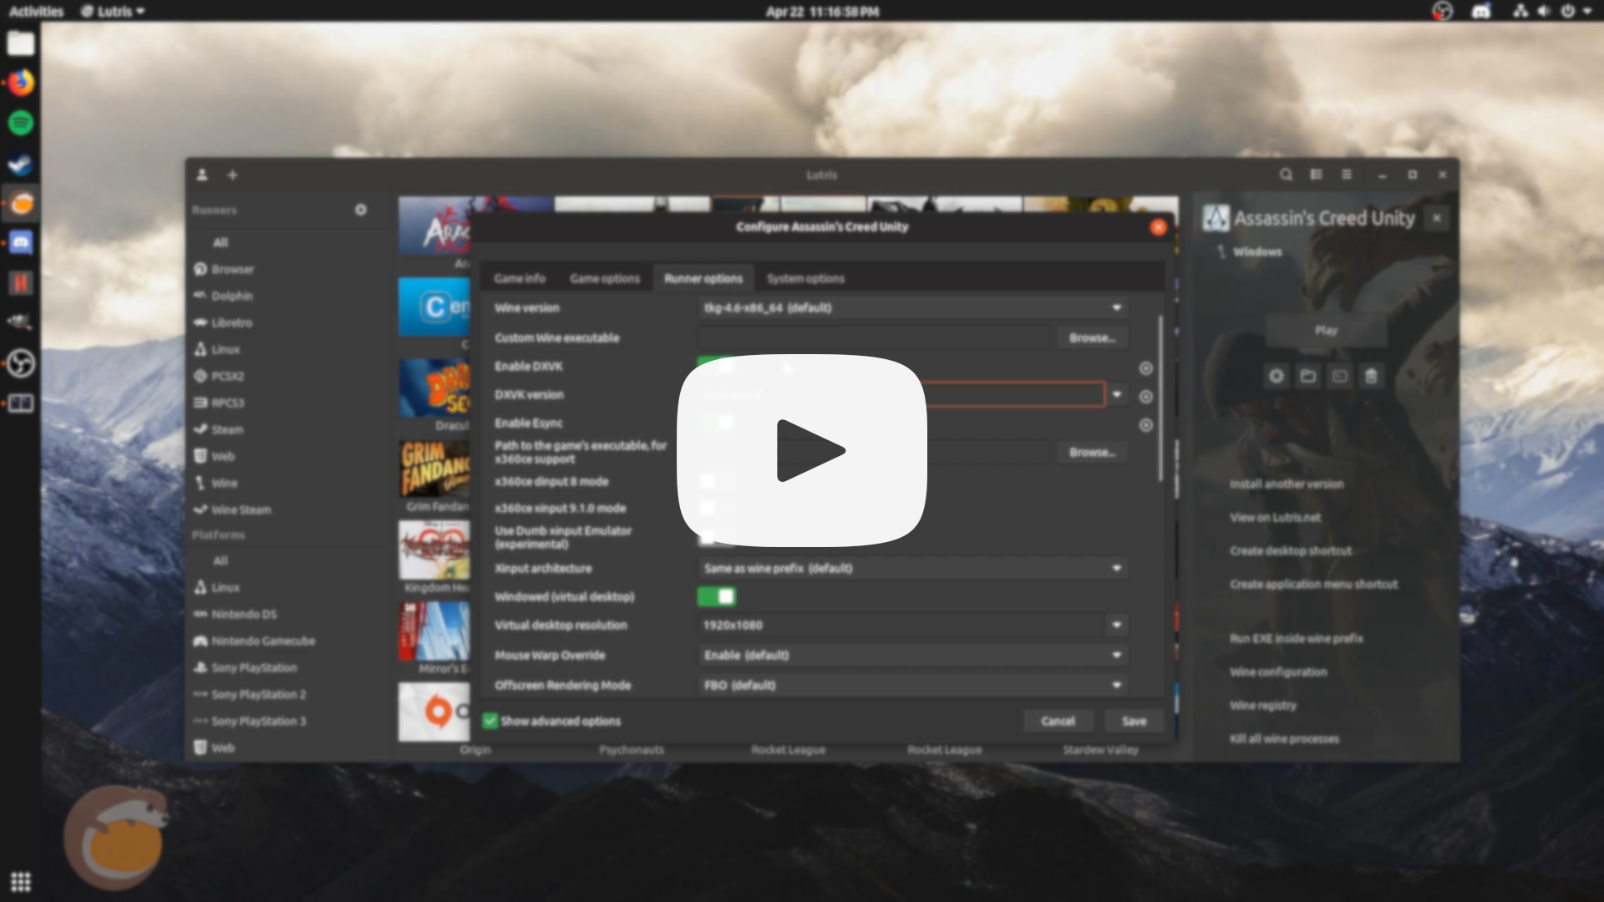The image size is (1604, 902).
Task: Open the Lutris hamburger menu
Action: coord(1348,175)
